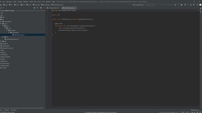Click the com breadcrumb folder
202x113 pixels.
pyautogui.click(x=29, y=5)
